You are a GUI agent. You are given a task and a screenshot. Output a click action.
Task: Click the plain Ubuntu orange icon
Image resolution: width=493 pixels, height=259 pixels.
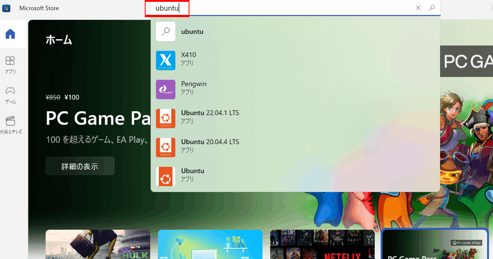click(166, 176)
